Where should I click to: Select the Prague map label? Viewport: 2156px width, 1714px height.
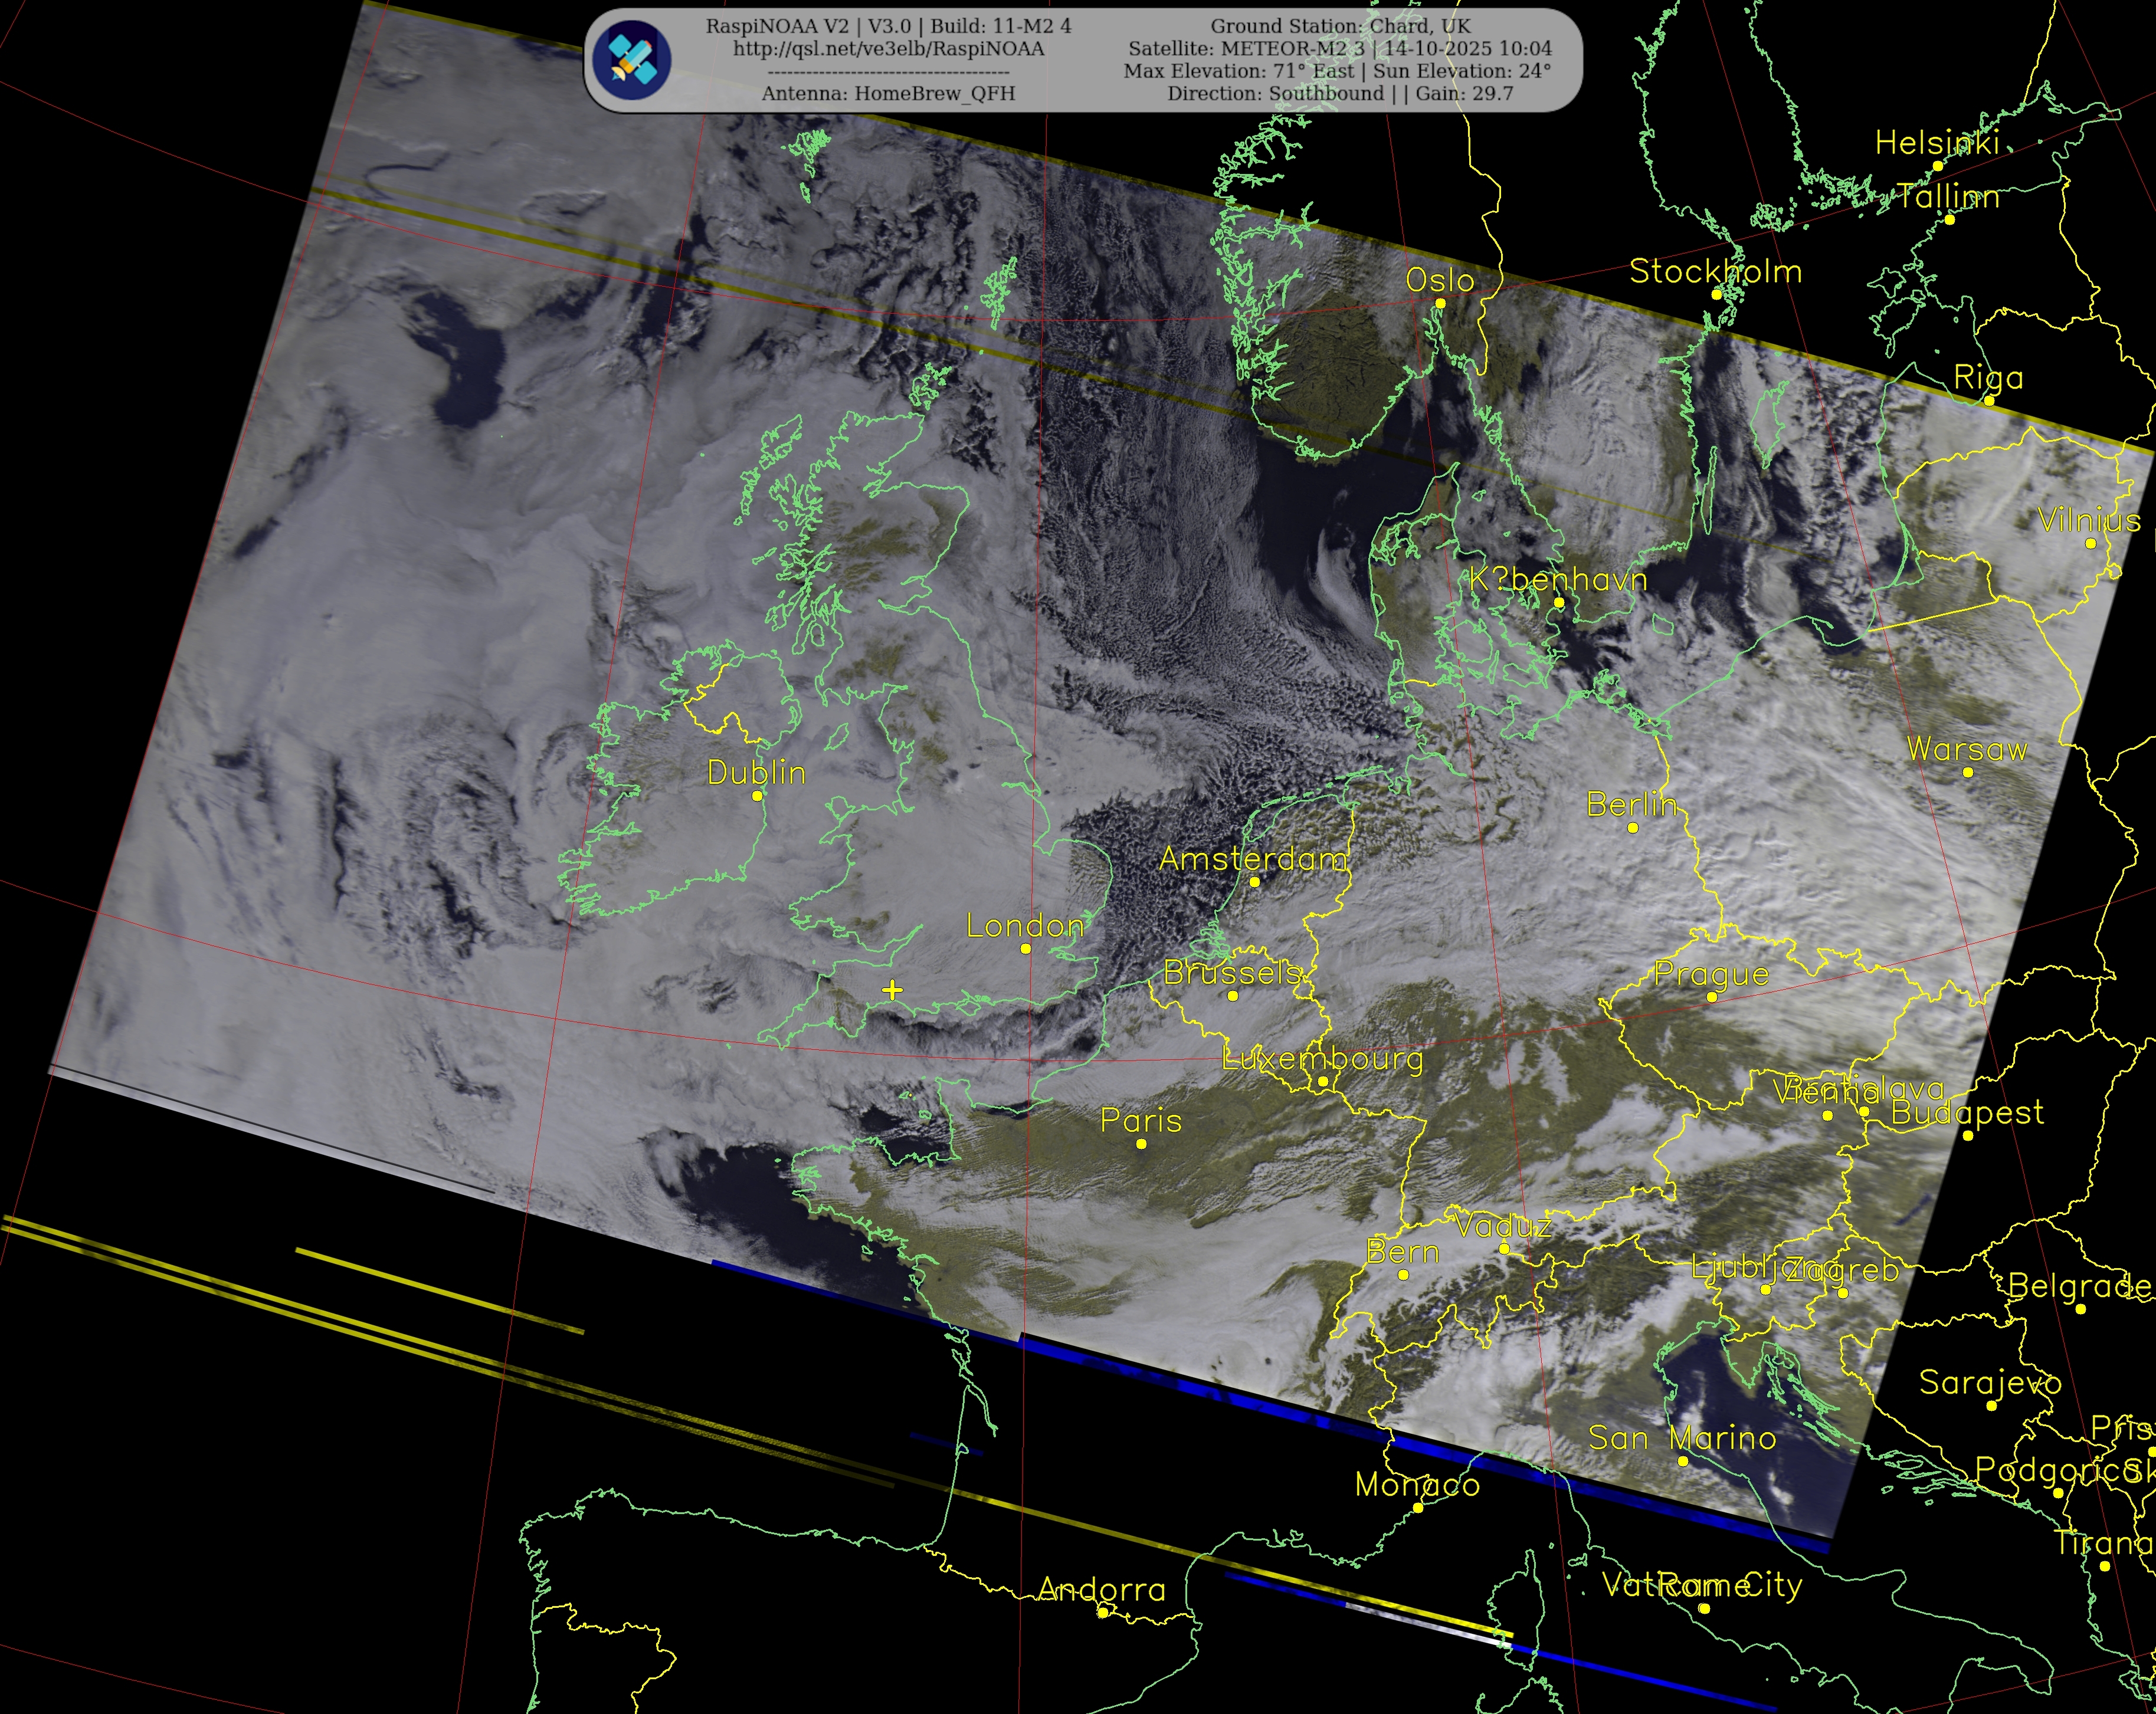tap(1711, 973)
